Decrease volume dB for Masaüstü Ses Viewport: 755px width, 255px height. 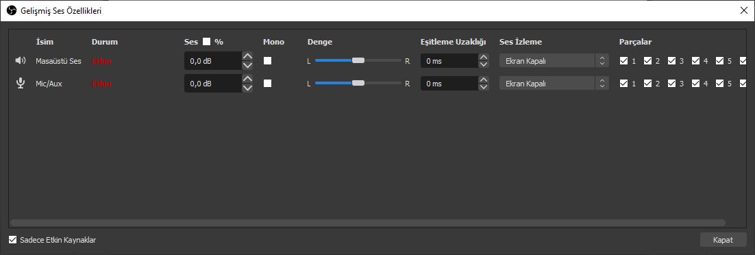[x=247, y=66]
